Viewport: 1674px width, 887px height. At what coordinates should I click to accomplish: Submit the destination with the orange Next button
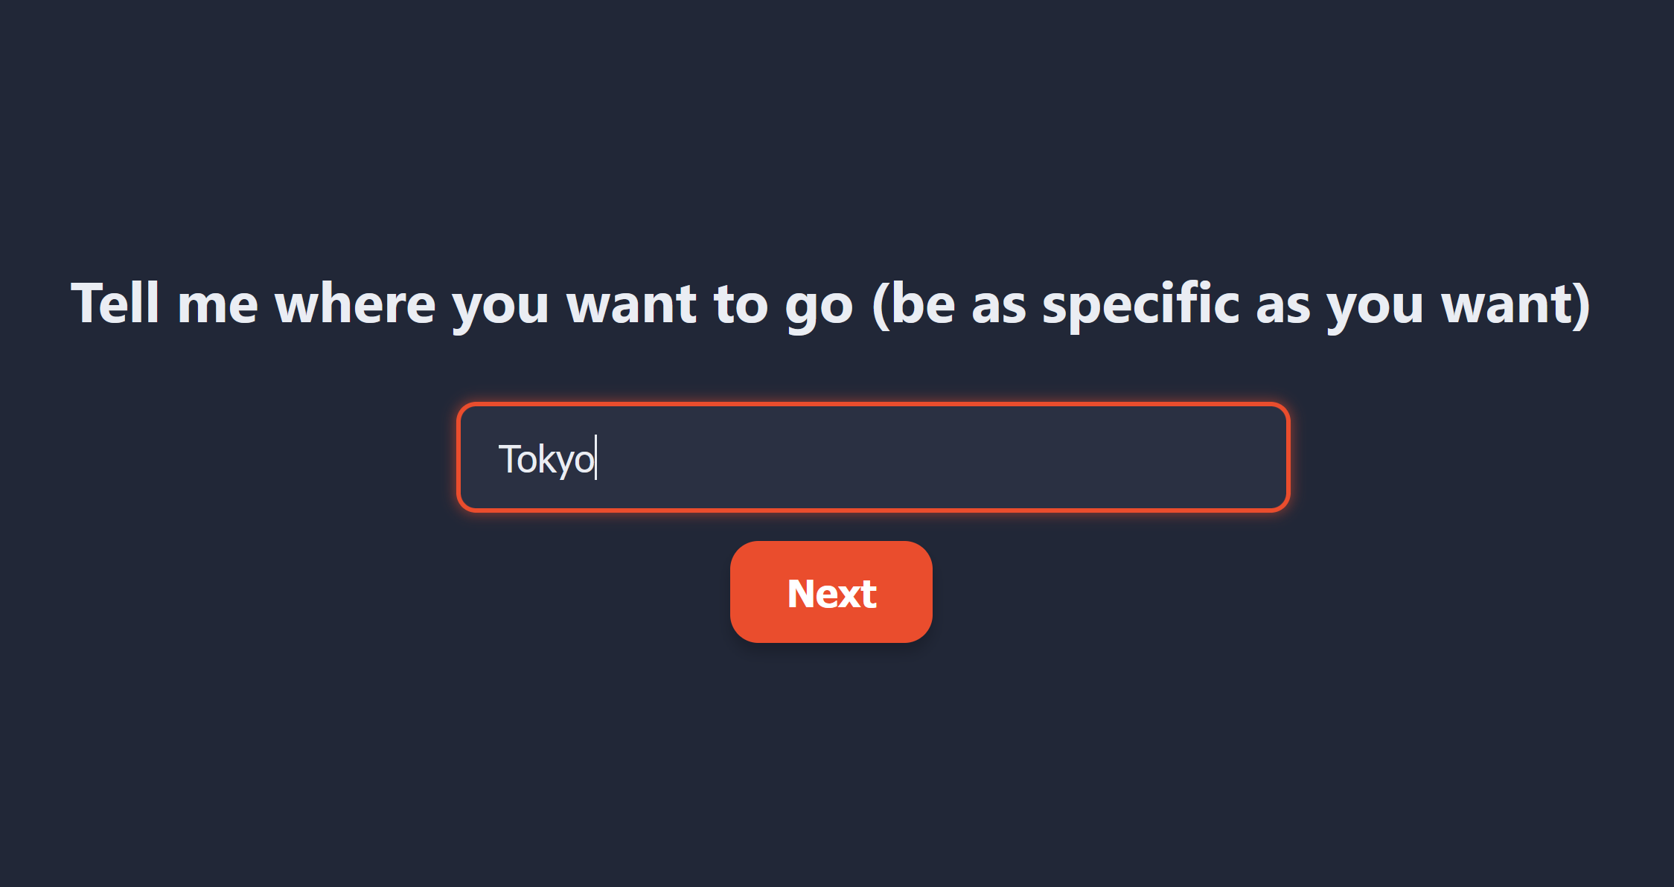(x=831, y=592)
